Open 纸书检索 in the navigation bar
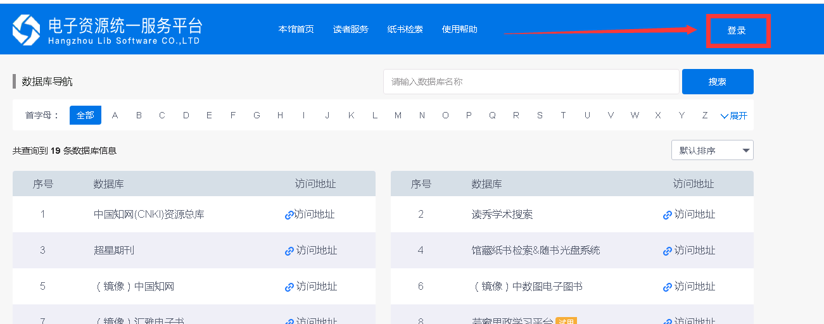Screen dimensions: 824x324 point(405,29)
